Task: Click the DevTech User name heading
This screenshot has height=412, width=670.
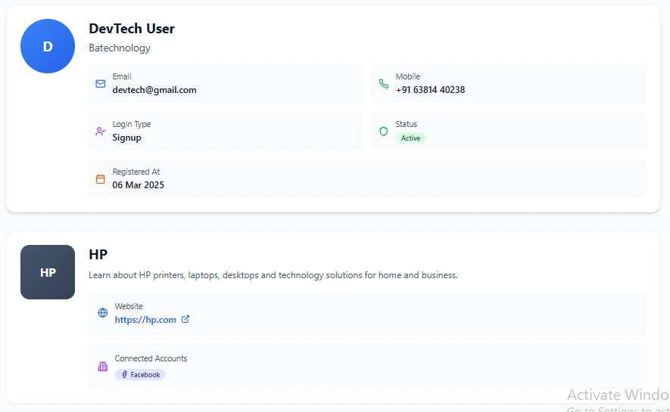Action: tap(132, 29)
